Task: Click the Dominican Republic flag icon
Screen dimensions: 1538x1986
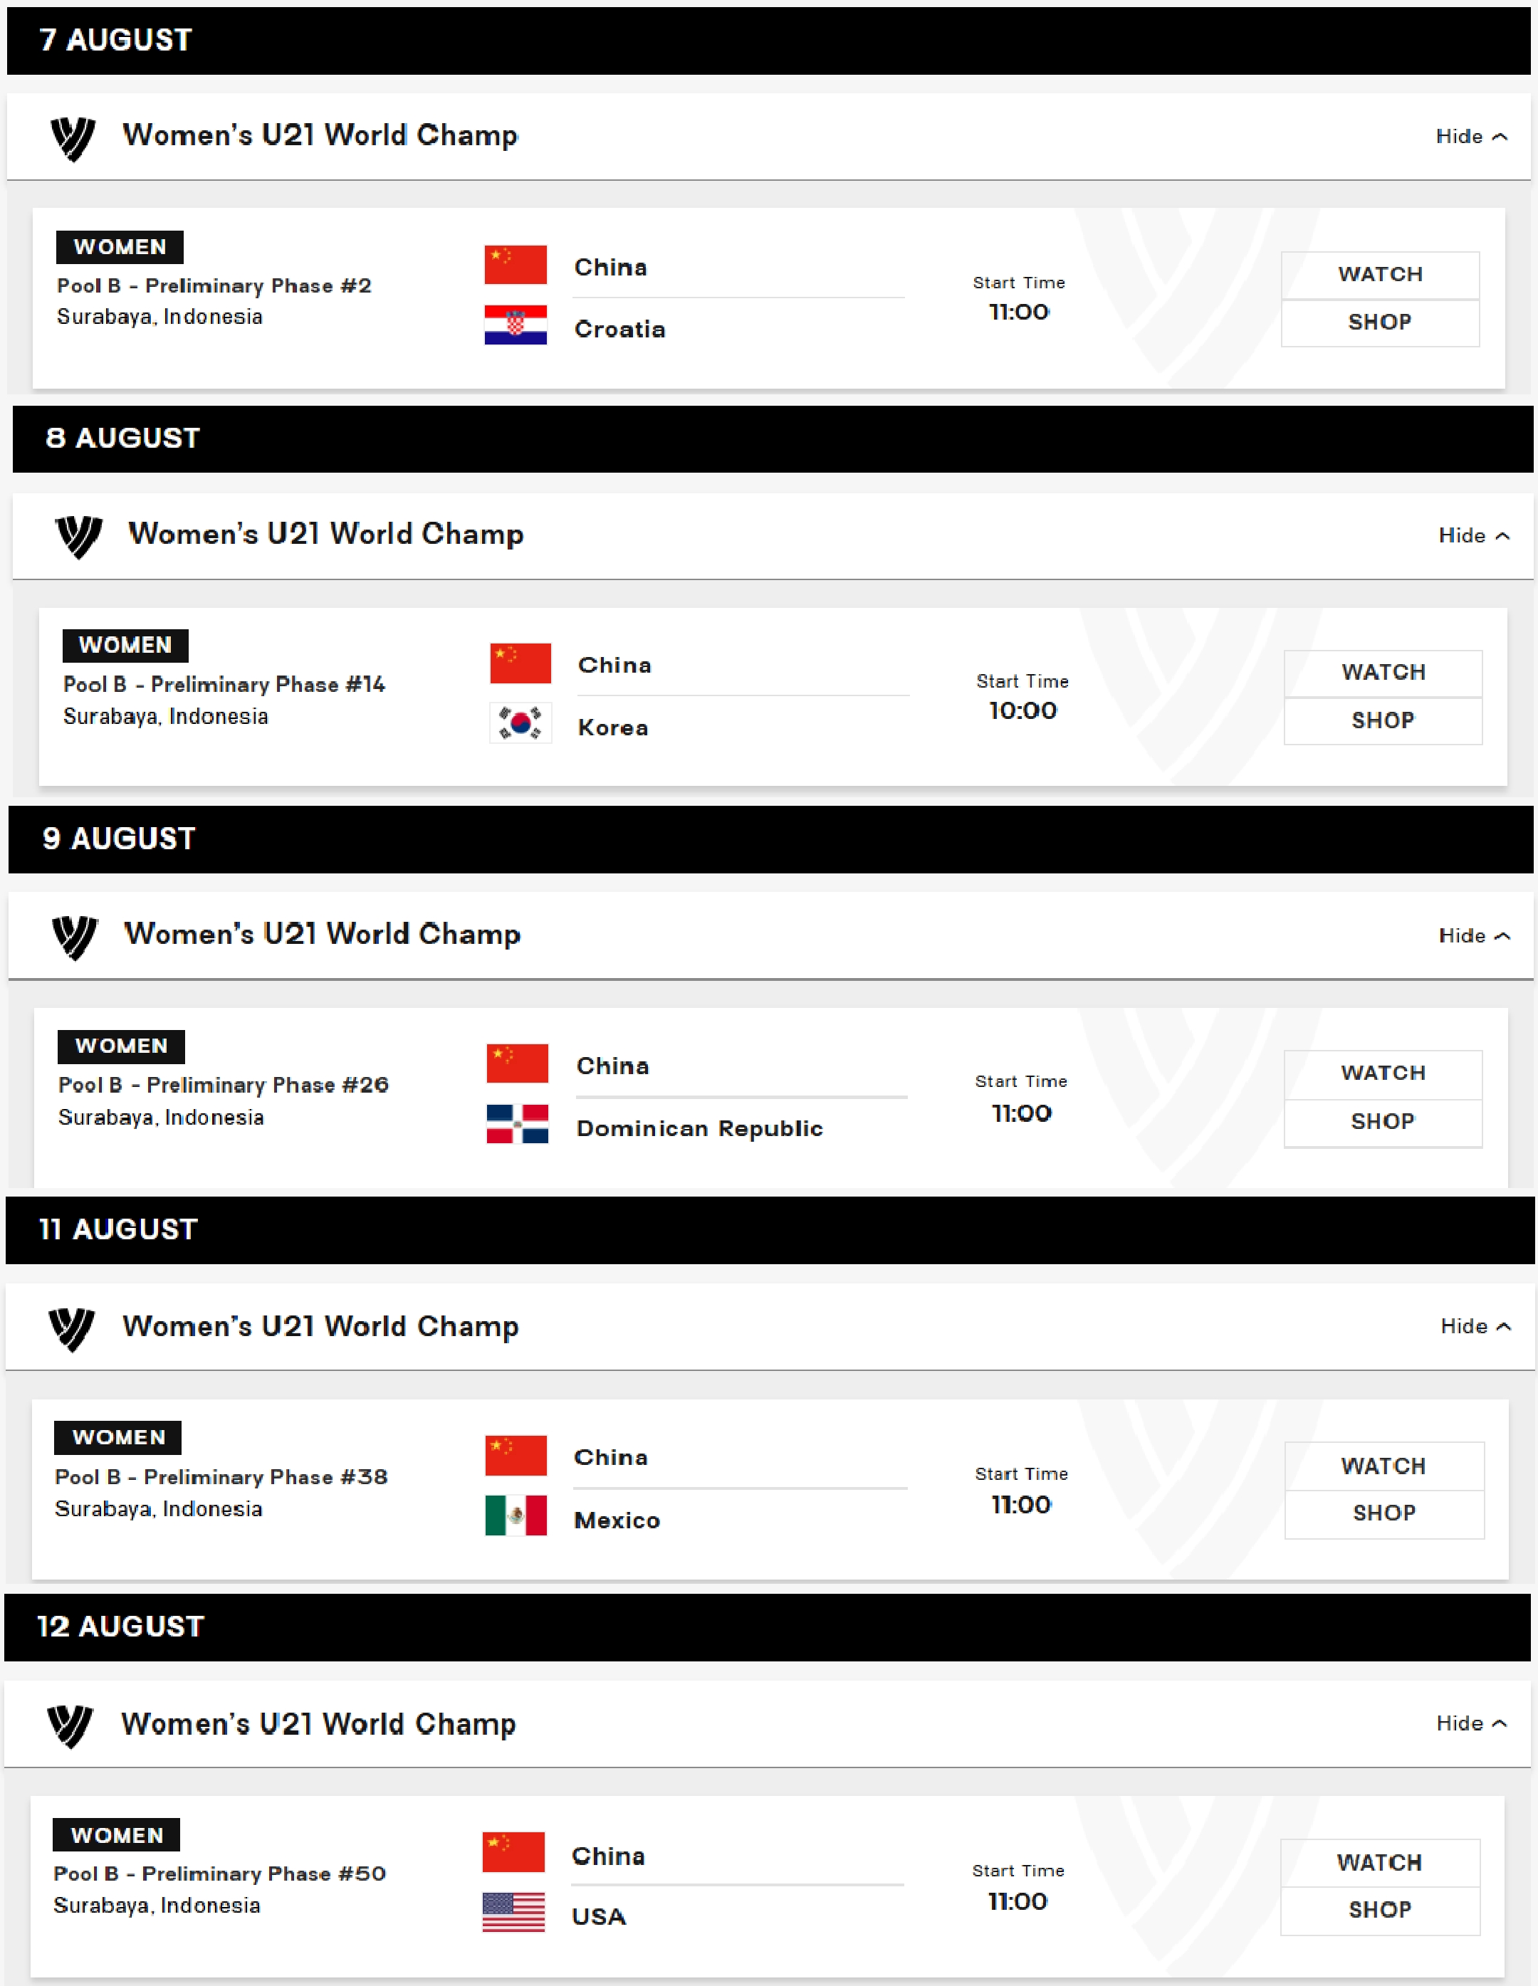Action: coord(518,1124)
